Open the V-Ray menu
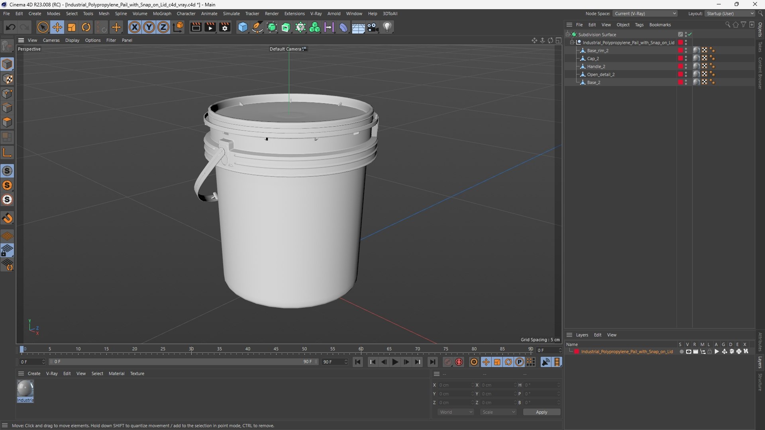This screenshot has height=430, width=765. [316, 14]
